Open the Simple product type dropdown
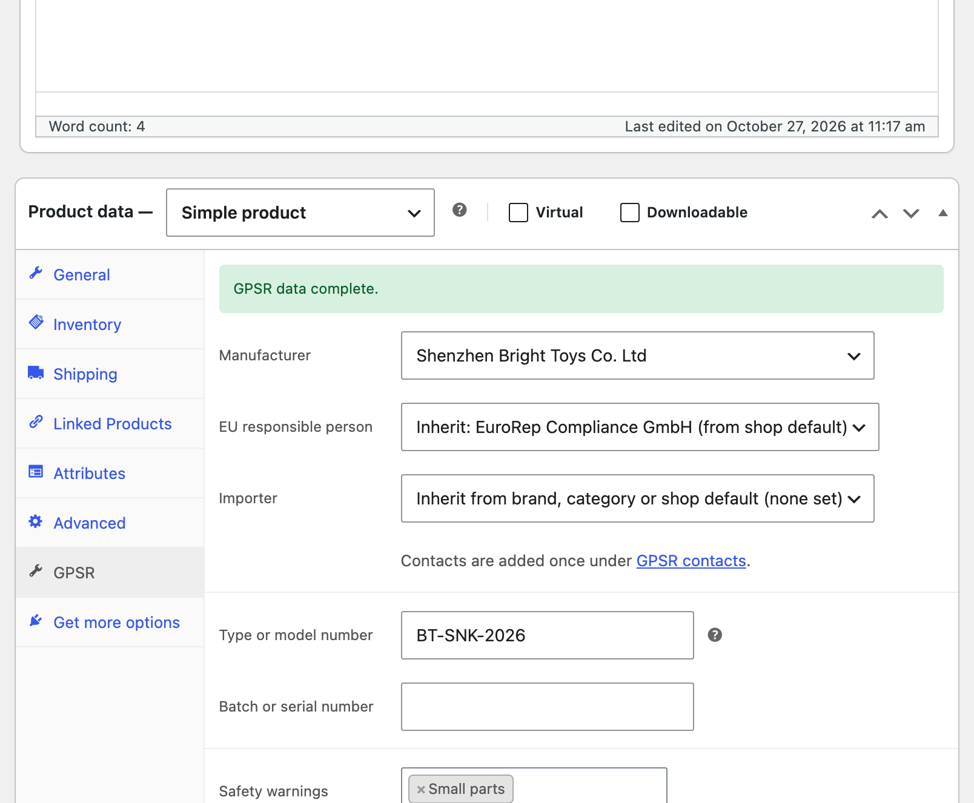Image resolution: width=974 pixels, height=803 pixels. 300,213
